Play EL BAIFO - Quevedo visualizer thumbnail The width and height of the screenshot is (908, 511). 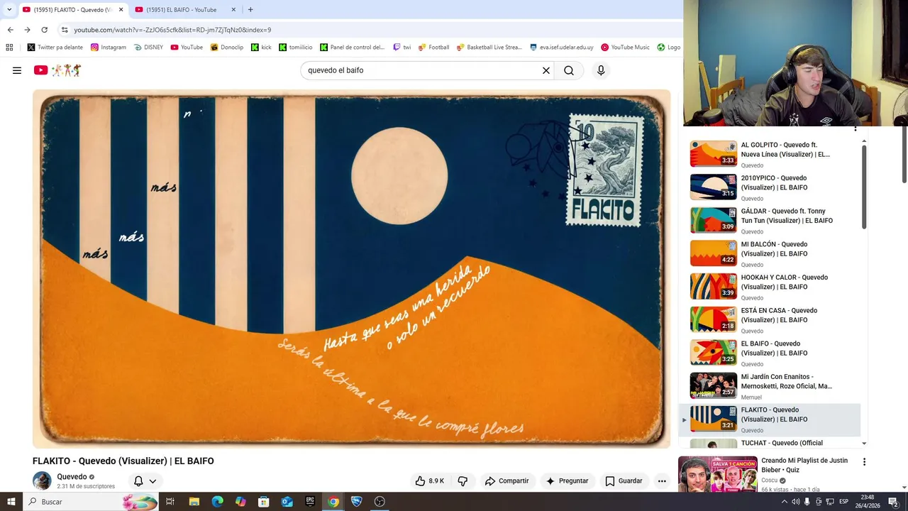[714, 352]
